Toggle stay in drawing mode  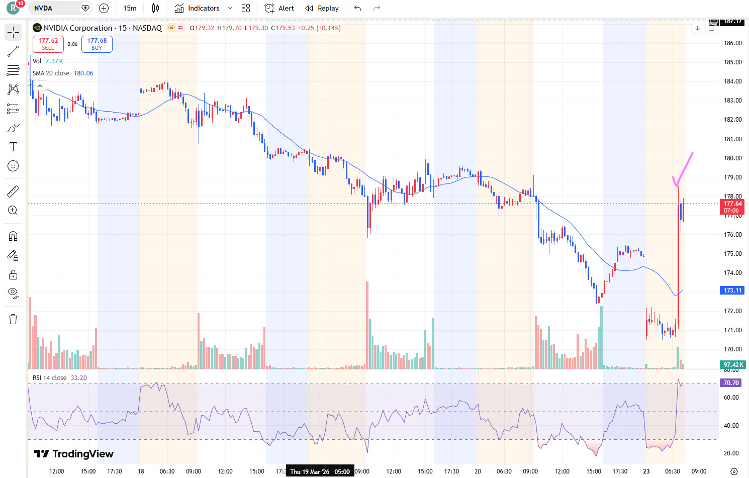point(14,255)
